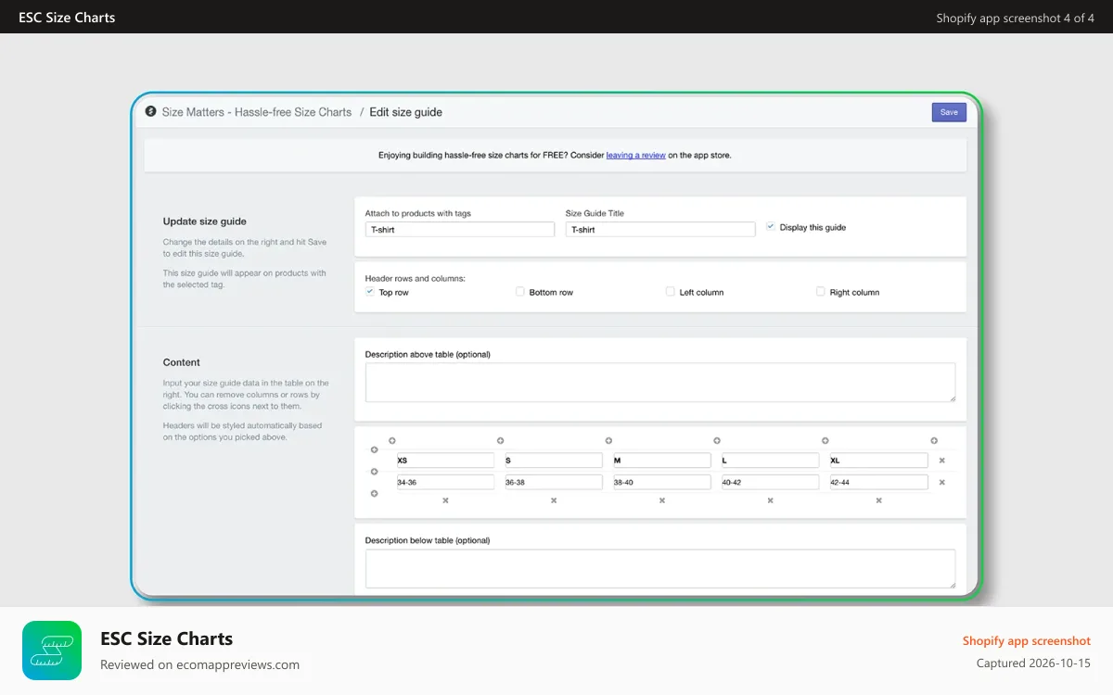Delete the M column with its cross icon
This screenshot has width=1113, height=695.
(x=662, y=500)
